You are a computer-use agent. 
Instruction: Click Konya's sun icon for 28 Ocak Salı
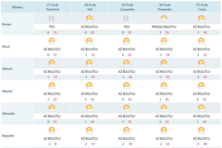click(89, 18)
